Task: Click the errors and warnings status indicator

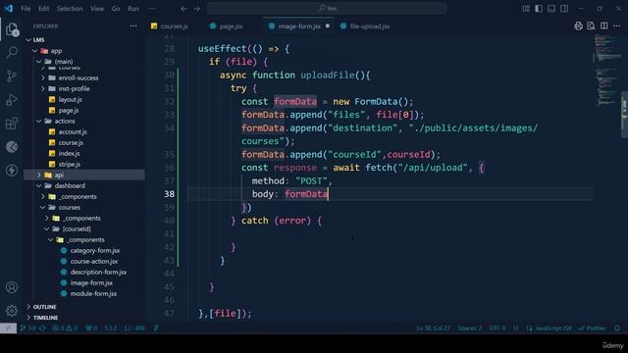Action: tap(65, 328)
